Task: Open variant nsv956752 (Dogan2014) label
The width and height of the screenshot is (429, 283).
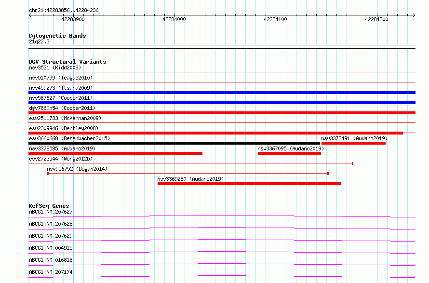Action: point(77,169)
